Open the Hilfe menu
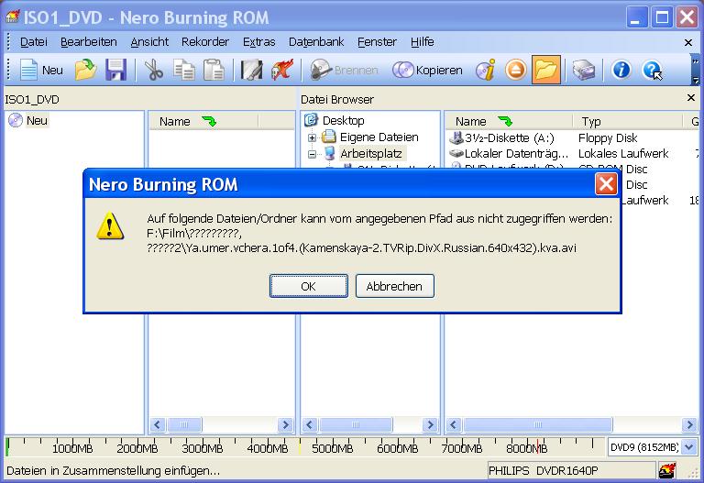 click(422, 42)
